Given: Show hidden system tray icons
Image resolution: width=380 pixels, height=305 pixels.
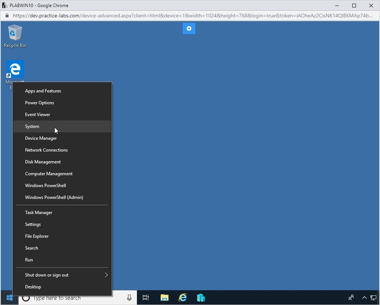Looking at the screenshot, I should pos(364,298).
